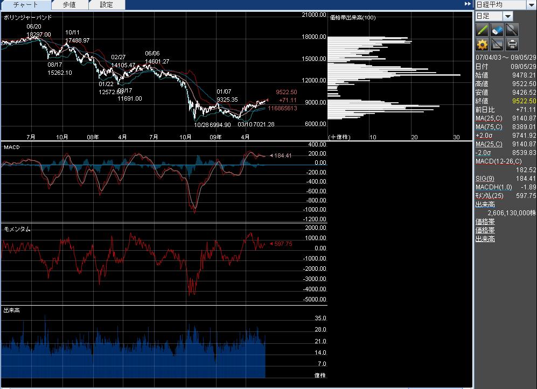
Task: Expand the 日経平均 dropdown arrow
Action: pos(531,5)
